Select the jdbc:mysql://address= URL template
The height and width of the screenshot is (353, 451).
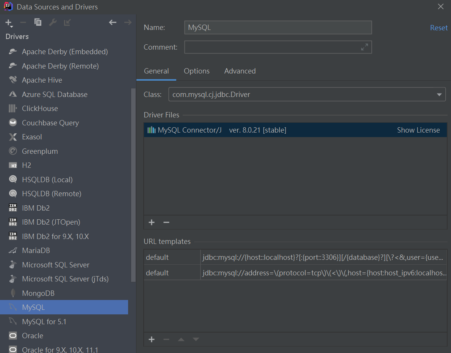[x=295, y=273]
